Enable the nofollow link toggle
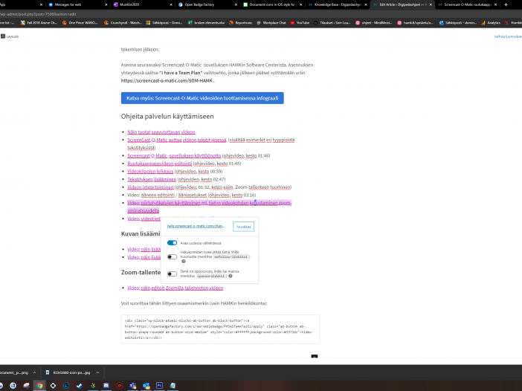 coord(172,256)
